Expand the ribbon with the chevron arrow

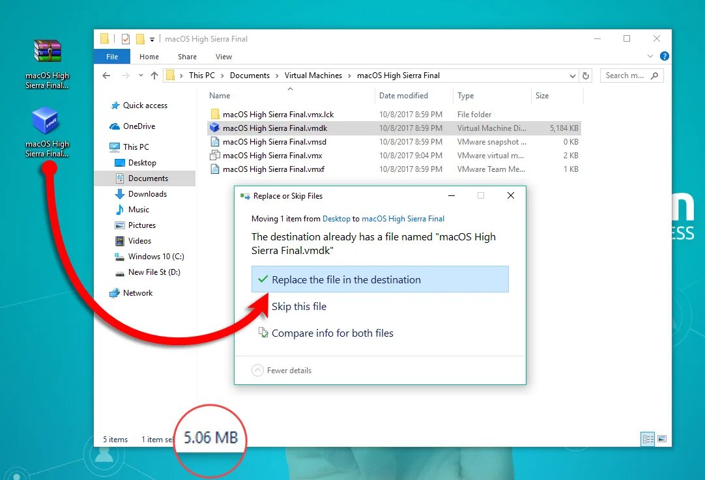coord(650,56)
